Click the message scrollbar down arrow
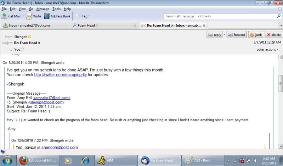 point(281,146)
